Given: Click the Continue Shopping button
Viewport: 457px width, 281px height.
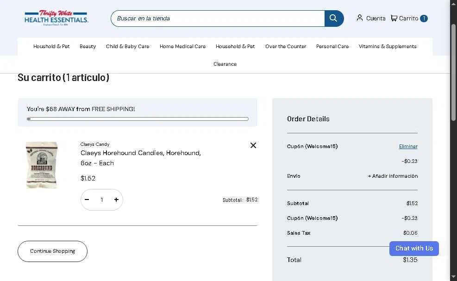Looking at the screenshot, I should [x=52, y=251].
